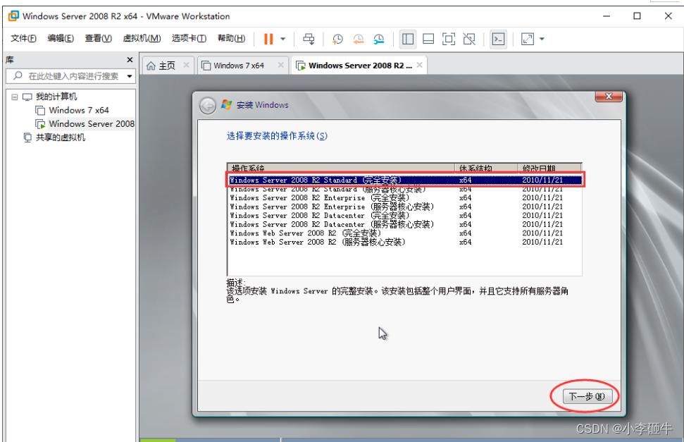Open the 选项卡(T) menu

[189, 39]
